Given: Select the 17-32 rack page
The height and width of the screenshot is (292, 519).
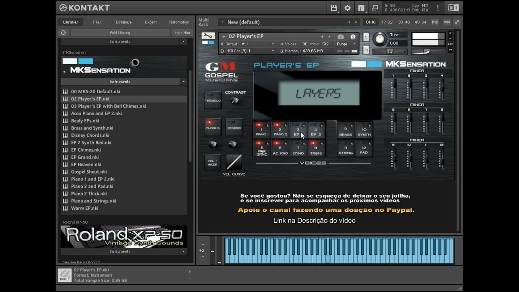Looking at the screenshot, I should (387, 22).
